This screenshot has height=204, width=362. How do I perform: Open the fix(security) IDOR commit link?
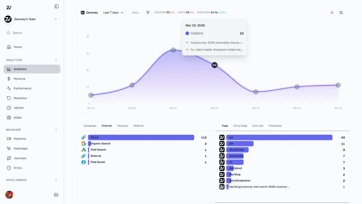pos(214,43)
